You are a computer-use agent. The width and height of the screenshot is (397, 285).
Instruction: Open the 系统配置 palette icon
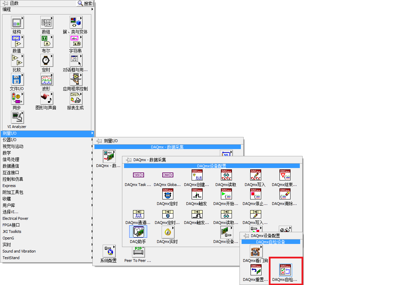[109, 251]
